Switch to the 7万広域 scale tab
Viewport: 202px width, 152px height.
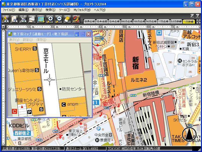coord(164,21)
